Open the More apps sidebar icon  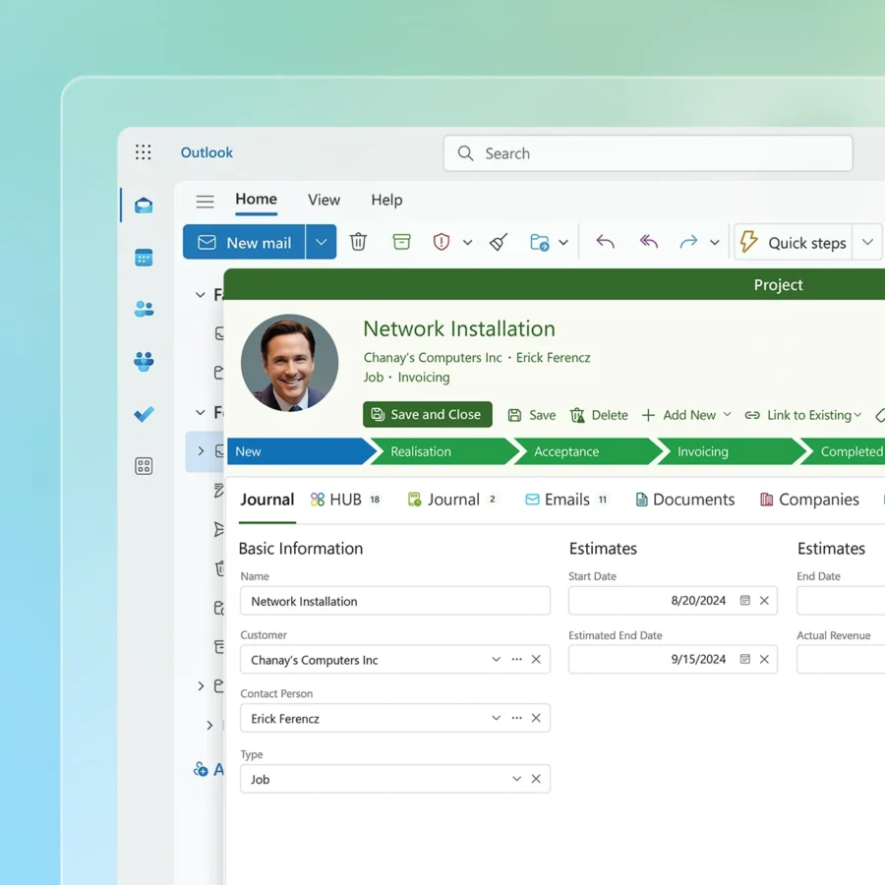(144, 466)
